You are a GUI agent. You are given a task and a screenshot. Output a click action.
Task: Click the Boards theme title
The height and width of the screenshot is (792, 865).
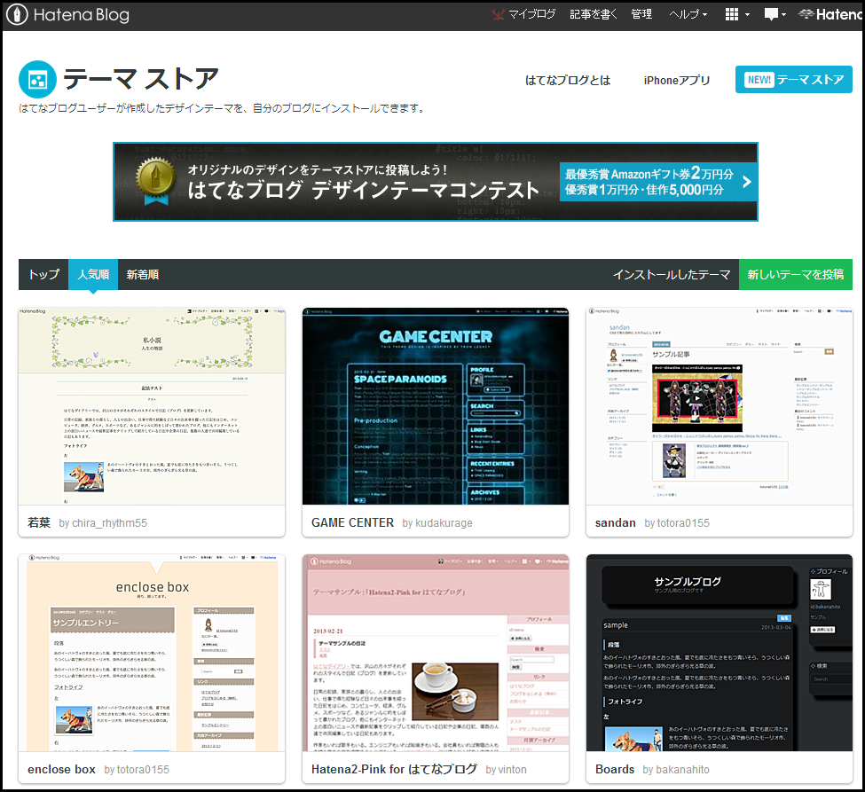pos(615,769)
